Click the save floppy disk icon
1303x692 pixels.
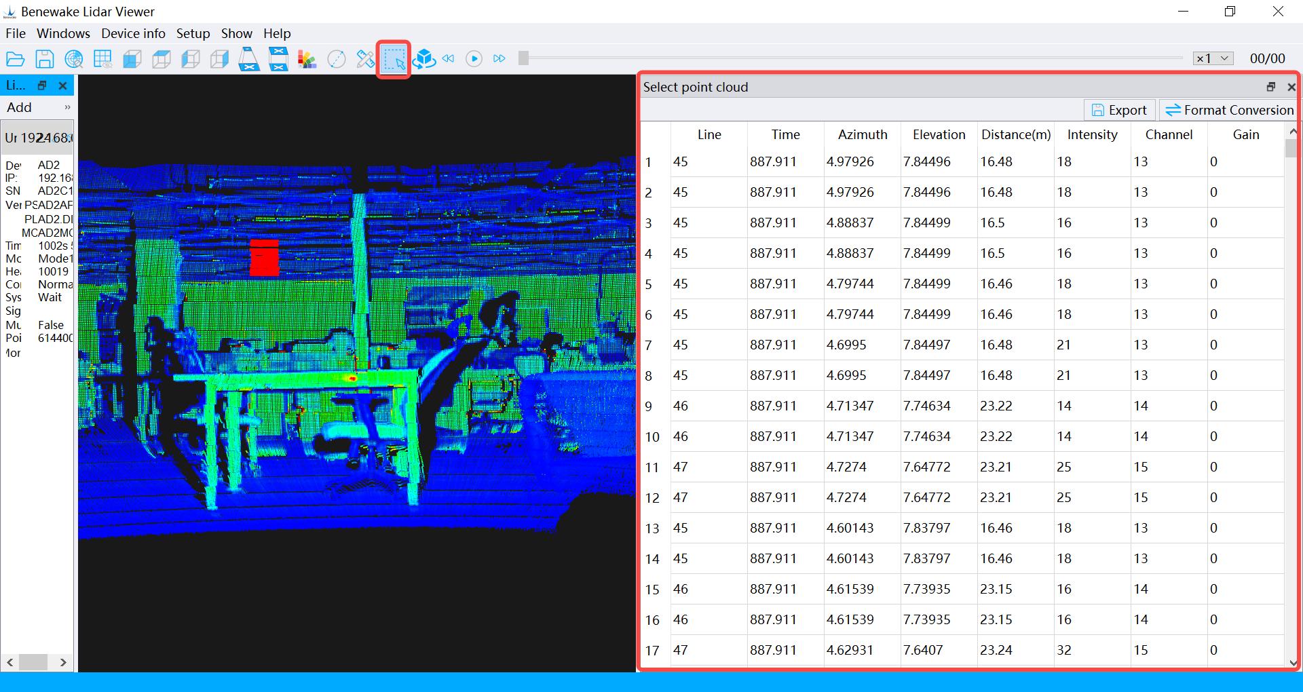pyautogui.click(x=45, y=60)
